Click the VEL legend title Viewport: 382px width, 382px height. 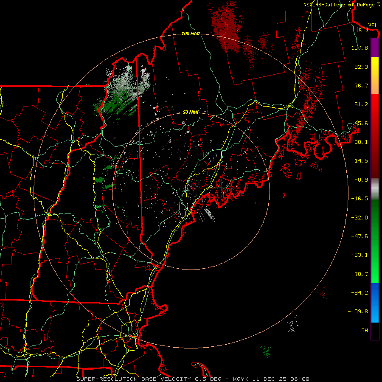click(x=373, y=25)
